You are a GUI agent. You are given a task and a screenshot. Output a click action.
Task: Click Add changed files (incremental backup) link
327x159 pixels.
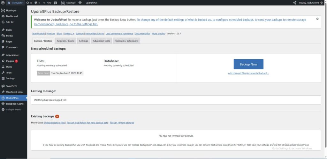(248, 73)
